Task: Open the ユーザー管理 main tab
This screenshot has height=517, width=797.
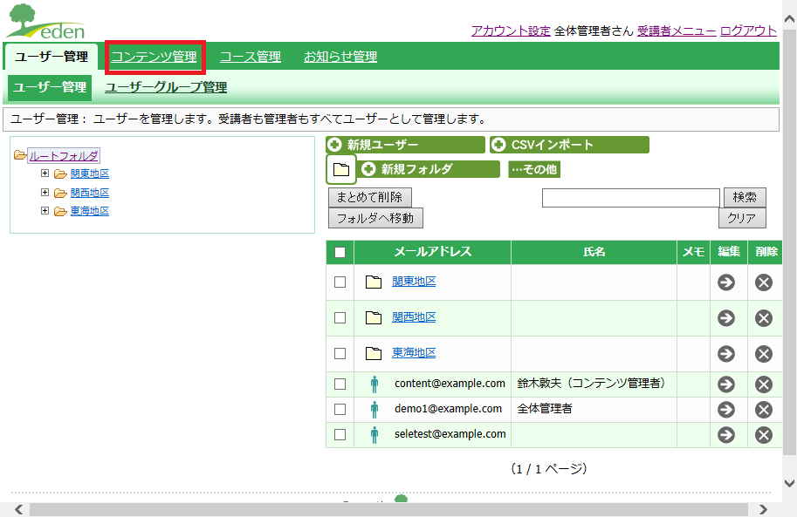Action: [x=52, y=57]
